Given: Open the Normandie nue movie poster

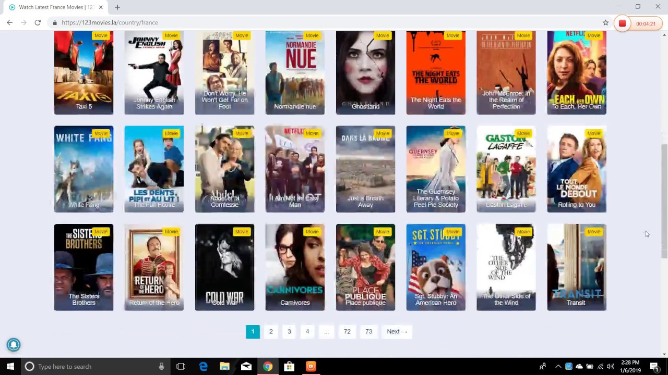Looking at the screenshot, I should (x=295, y=72).
